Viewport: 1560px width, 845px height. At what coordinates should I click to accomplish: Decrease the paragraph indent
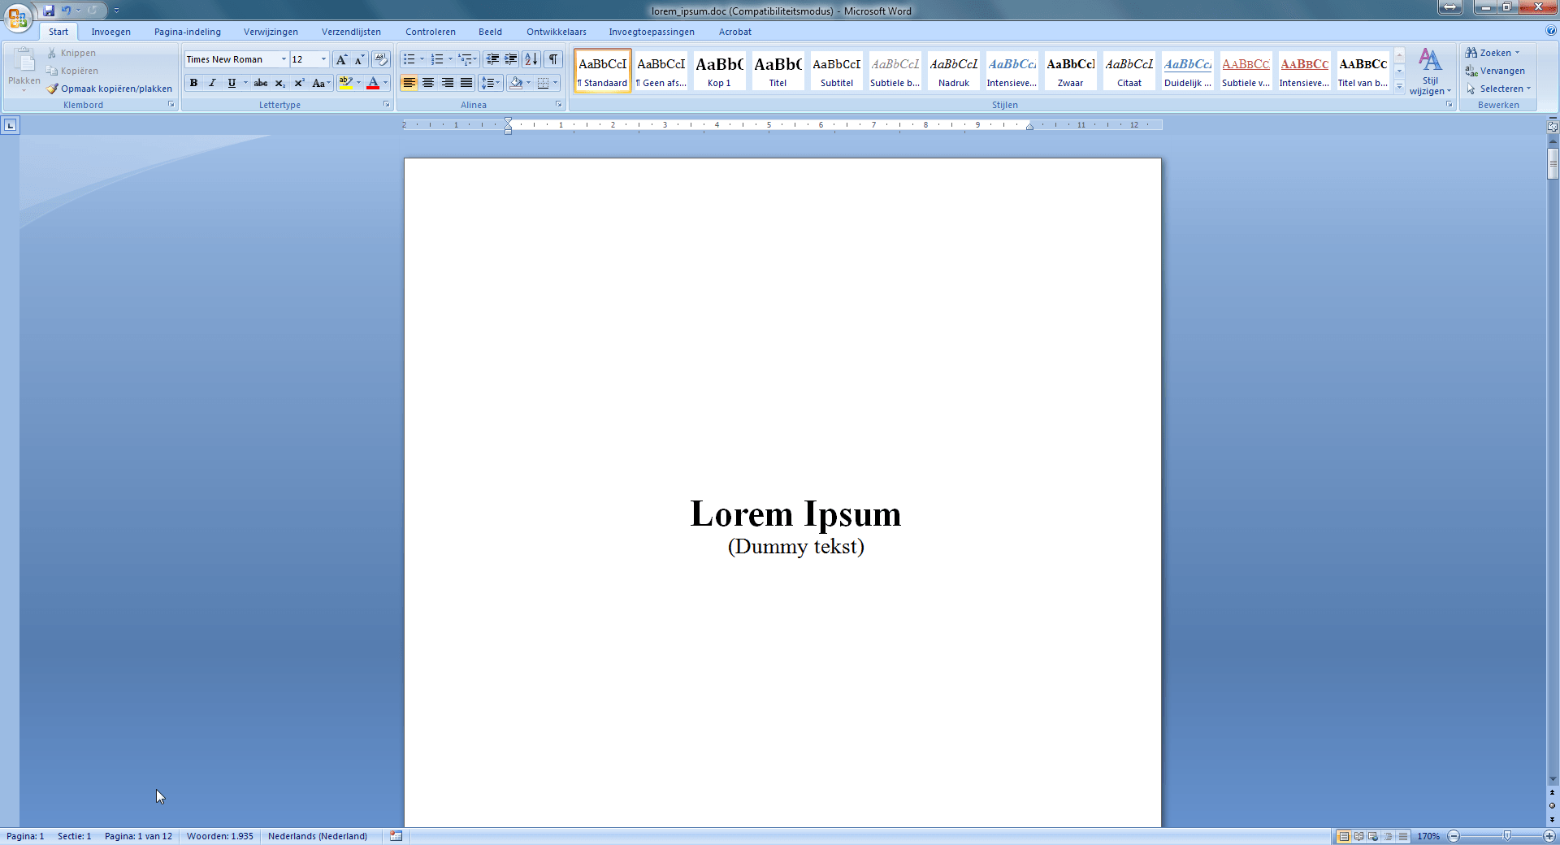pyautogui.click(x=492, y=59)
